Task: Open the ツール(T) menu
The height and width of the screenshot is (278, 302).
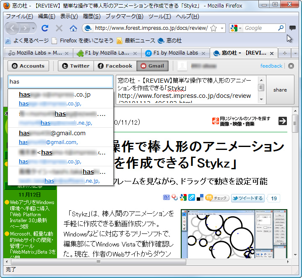Action: [160, 16]
